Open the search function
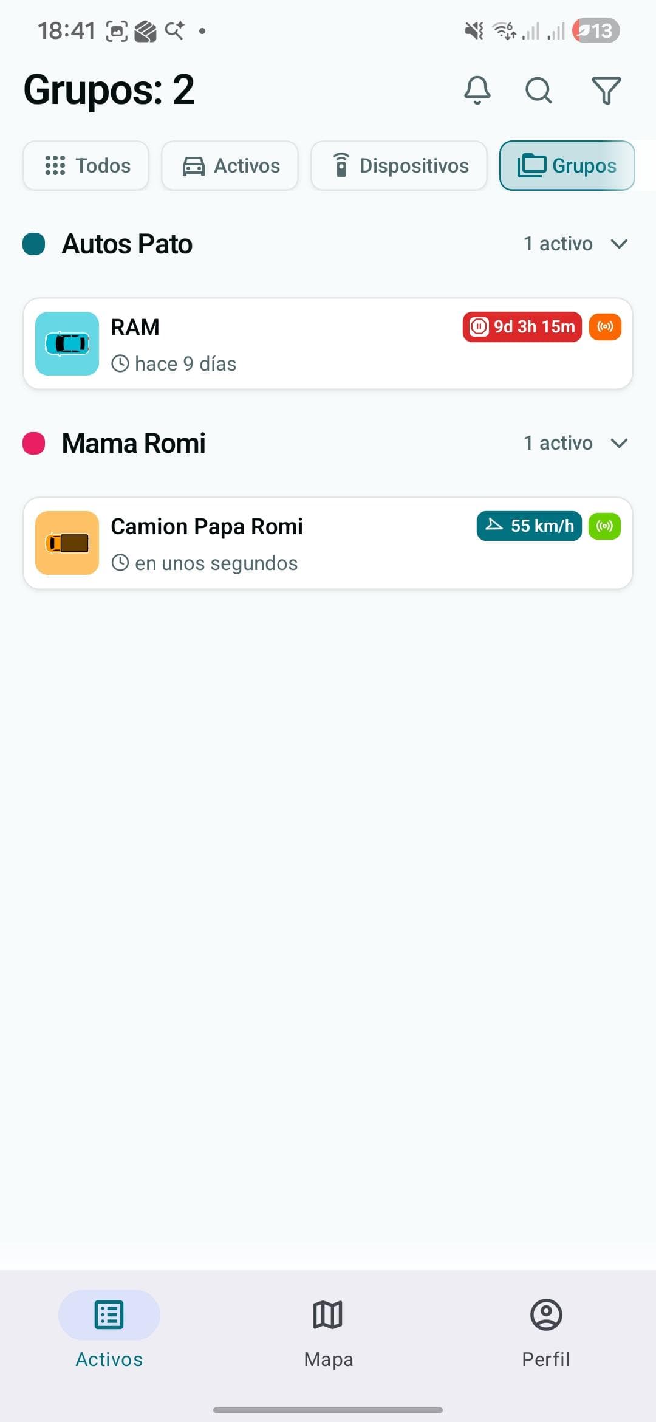This screenshot has width=656, height=1422. pos(538,91)
